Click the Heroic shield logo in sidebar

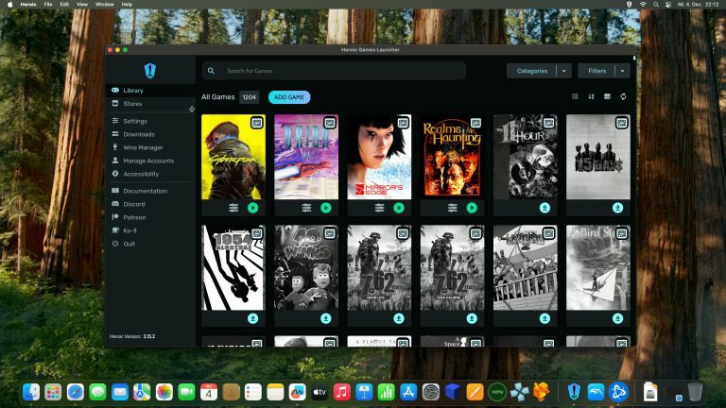(x=150, y=71)
